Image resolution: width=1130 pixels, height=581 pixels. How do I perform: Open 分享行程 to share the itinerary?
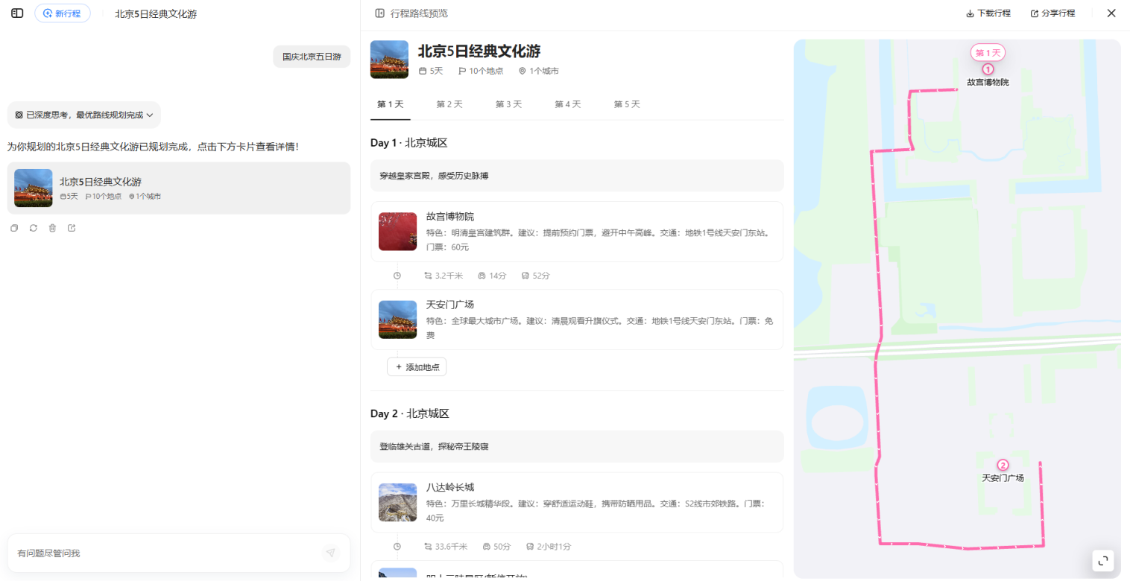[1053, 13]
